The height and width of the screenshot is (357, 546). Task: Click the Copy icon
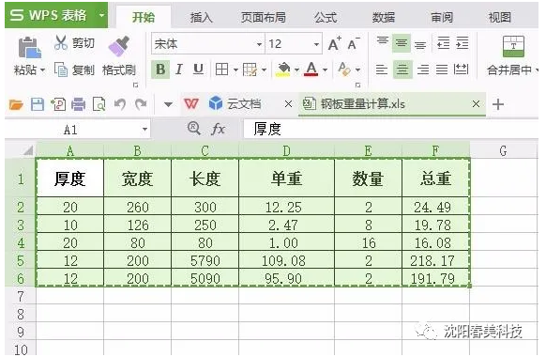[x=61, y=70]
